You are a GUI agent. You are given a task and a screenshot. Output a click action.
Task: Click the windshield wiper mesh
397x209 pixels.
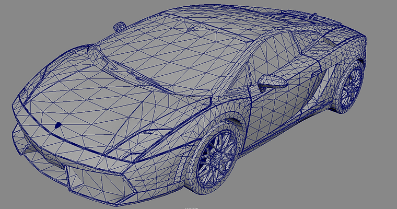point(144,76)
